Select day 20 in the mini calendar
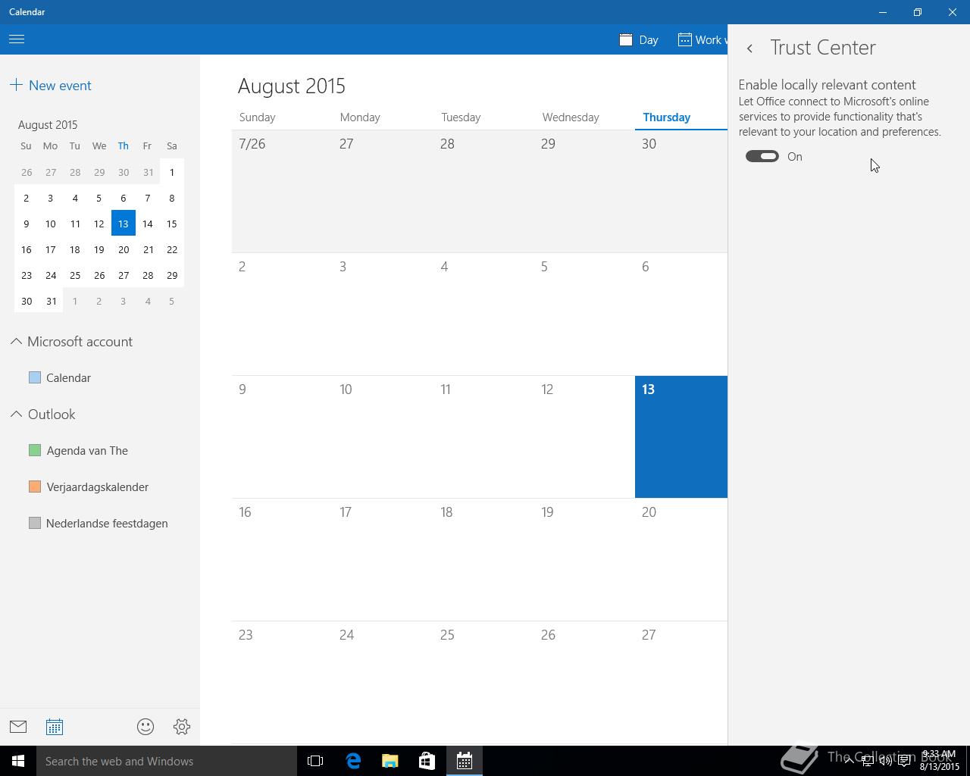Image resolution: width=970 pixels, height=776 pixels. pos(124,249)
